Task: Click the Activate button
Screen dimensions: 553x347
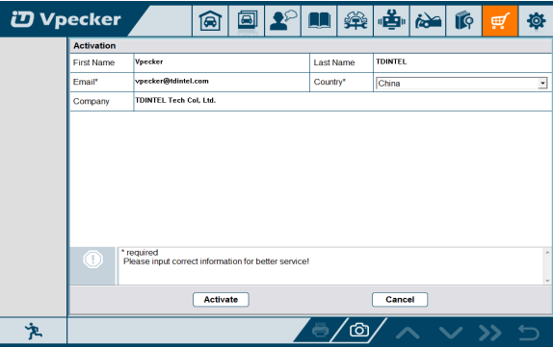Action: [221, 300]
